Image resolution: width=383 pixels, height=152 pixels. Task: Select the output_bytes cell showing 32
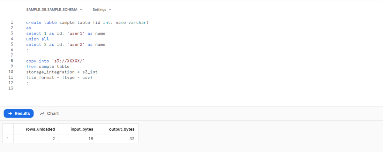(x=118, y=139)
